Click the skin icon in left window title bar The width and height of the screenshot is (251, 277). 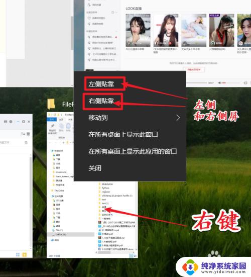click(6, 122)
